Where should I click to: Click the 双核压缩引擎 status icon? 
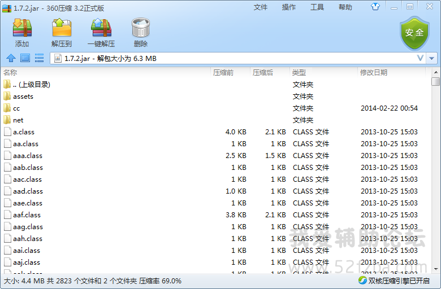[x=362, y=281]
